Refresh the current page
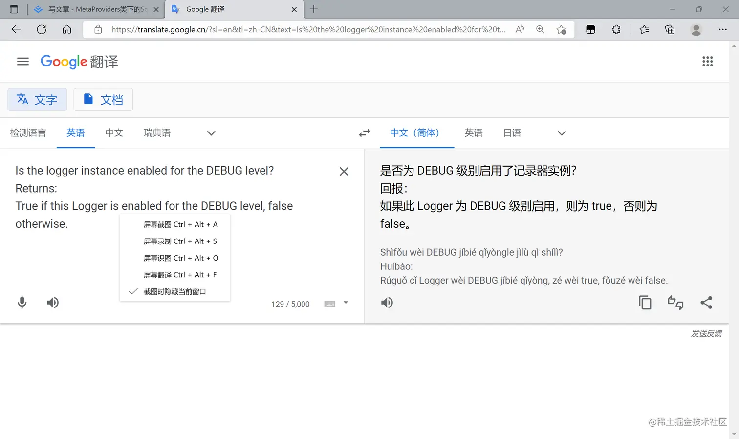 tap(42, 29)
